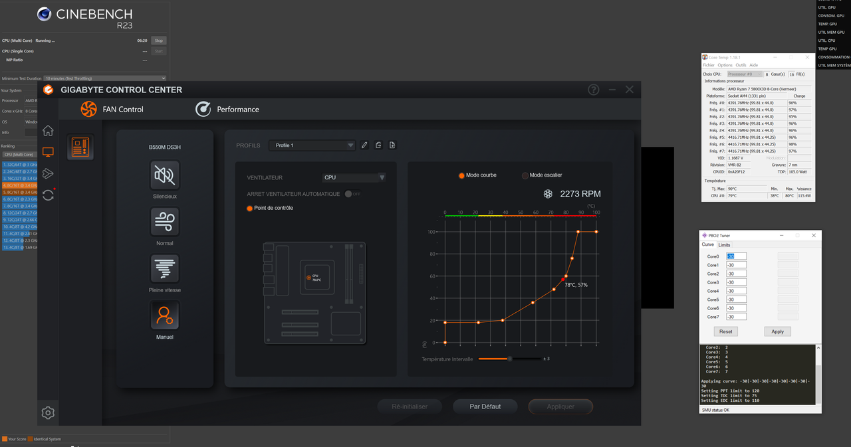Click the fan snowflake icon next to RPM
The image size is (851, 447).
[548, 194]
